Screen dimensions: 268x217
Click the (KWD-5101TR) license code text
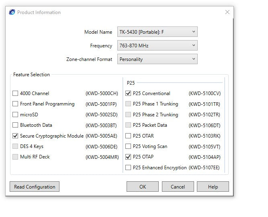[205, 104]
